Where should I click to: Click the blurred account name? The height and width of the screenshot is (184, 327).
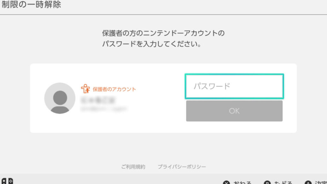point(98,100)
